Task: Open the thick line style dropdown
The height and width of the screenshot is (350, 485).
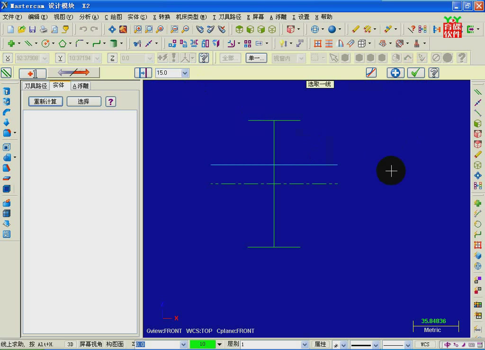Action: click(376, 345)
